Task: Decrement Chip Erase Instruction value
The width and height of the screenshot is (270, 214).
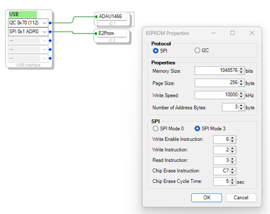Action: pyautogui.click(x=232, y=173)
